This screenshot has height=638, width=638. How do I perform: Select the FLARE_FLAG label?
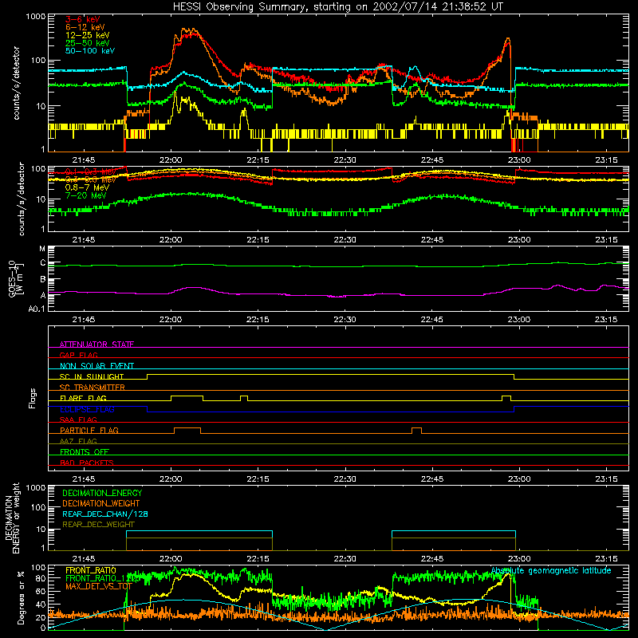tap(83, 398)
